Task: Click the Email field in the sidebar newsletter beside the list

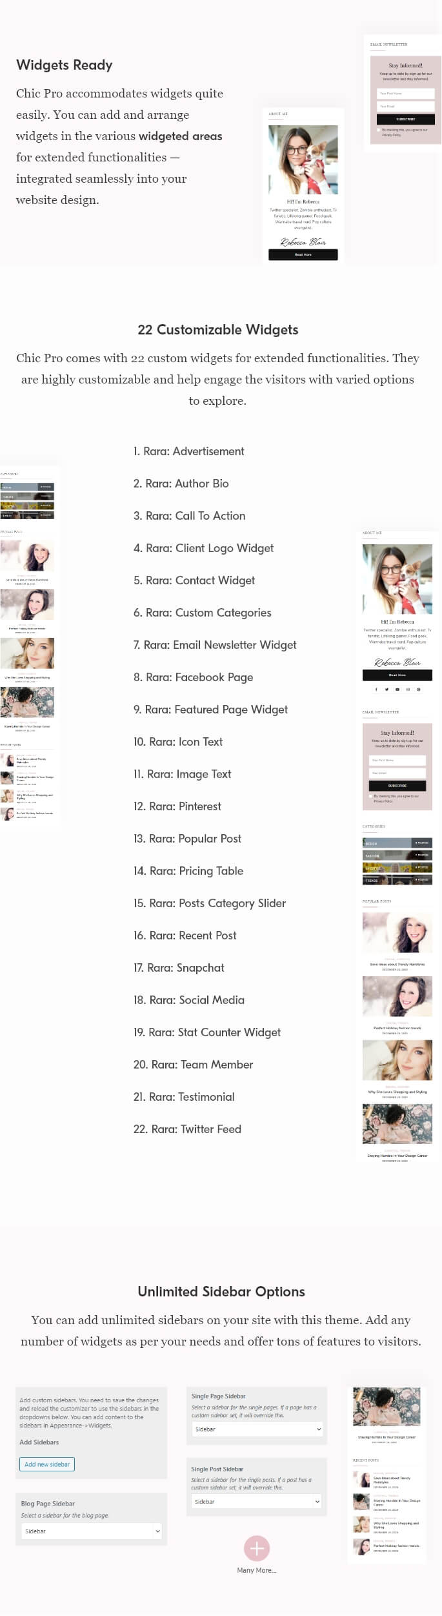Action: coord(397,773)
